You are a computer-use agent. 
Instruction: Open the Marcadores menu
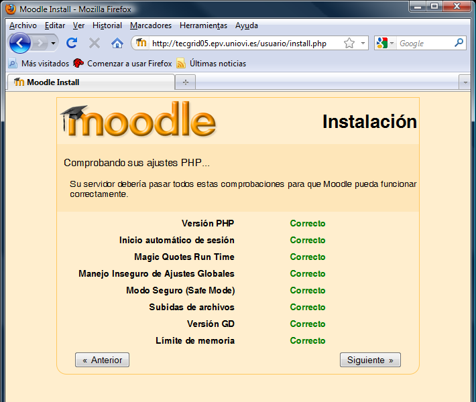[x=151, y=25]
